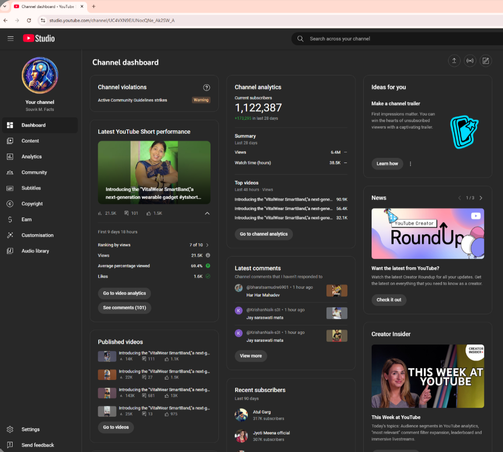Expand the Ranking by views arrow
503x452 pixels.
click(207, 245)
